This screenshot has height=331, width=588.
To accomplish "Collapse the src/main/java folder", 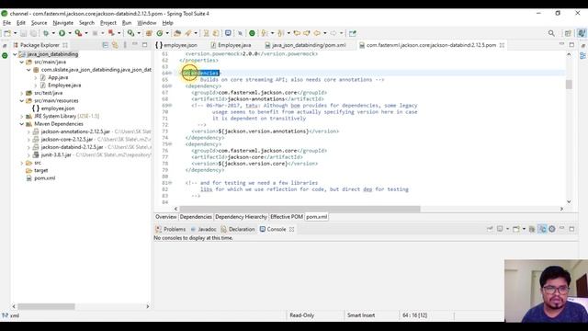I will (22, 62).
